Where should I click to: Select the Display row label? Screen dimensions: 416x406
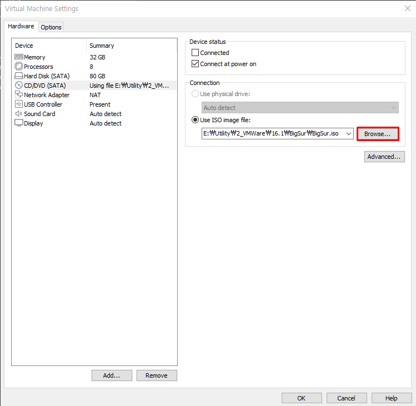coord(33,123)
